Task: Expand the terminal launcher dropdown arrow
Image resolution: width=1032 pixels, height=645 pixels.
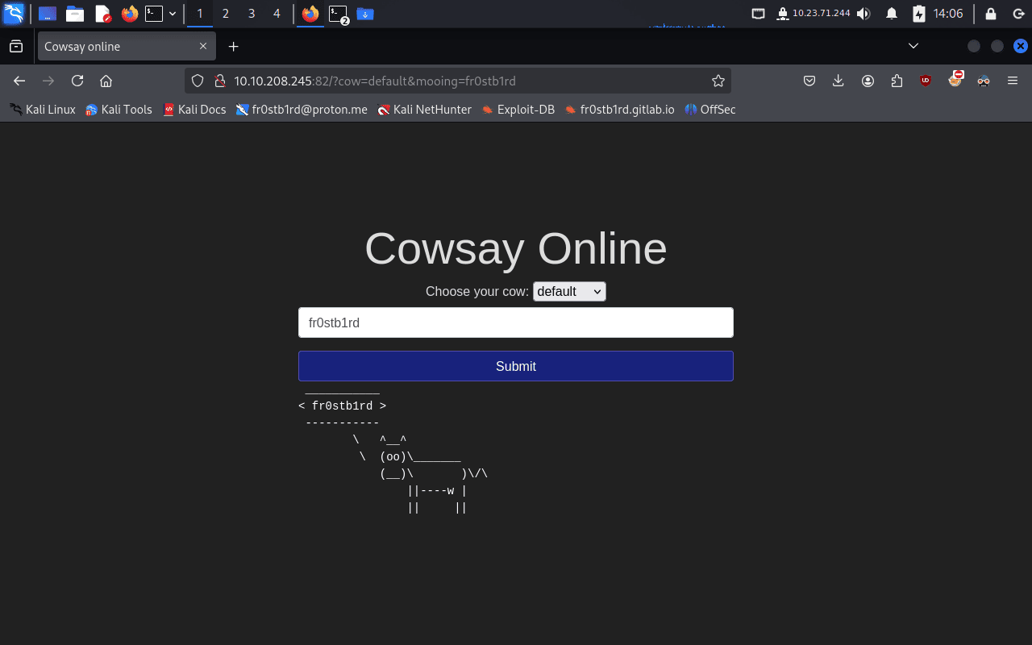Action: pyautogui.click(x=173, y=14)
